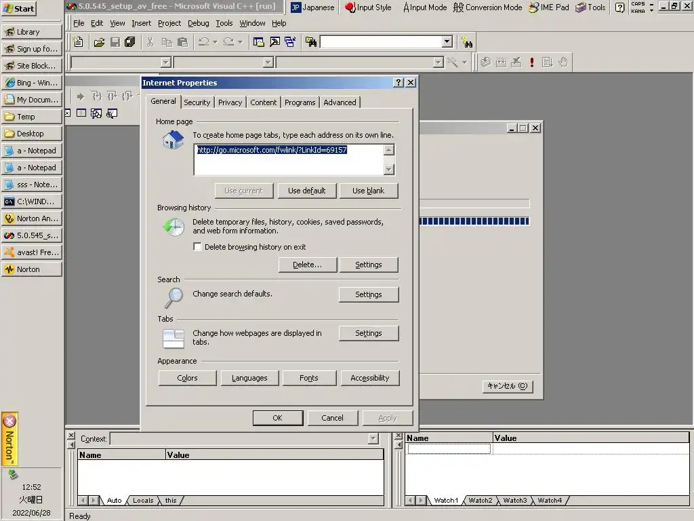The image size is (694, 521).
Task: Click the red exclamation Execute Program icon
Action: (x=532, y=62)
